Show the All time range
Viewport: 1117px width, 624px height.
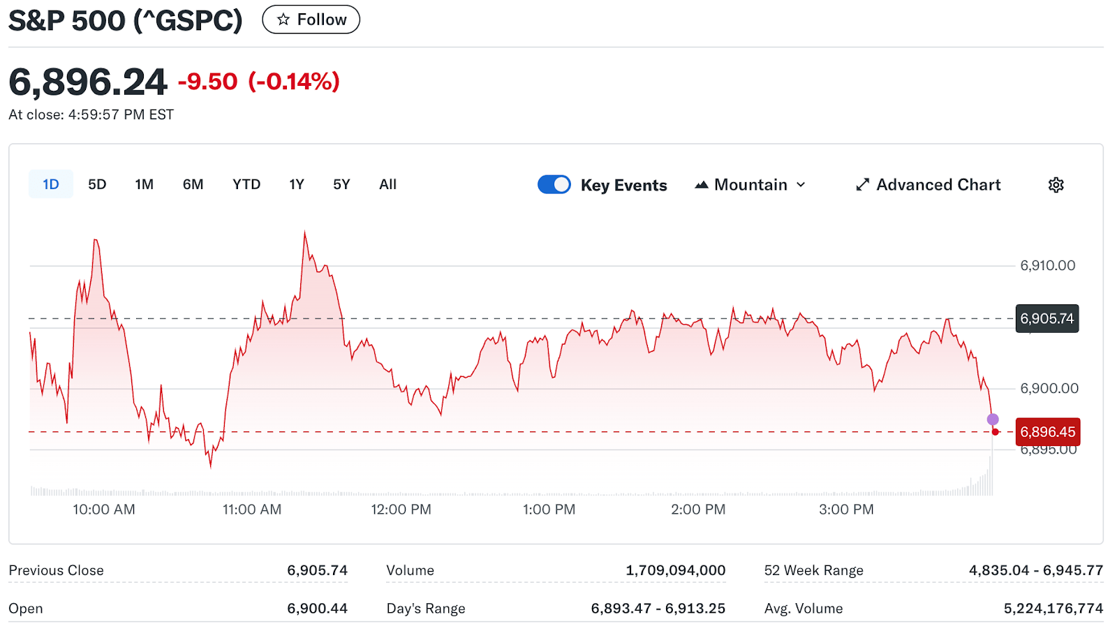(387, 184)
